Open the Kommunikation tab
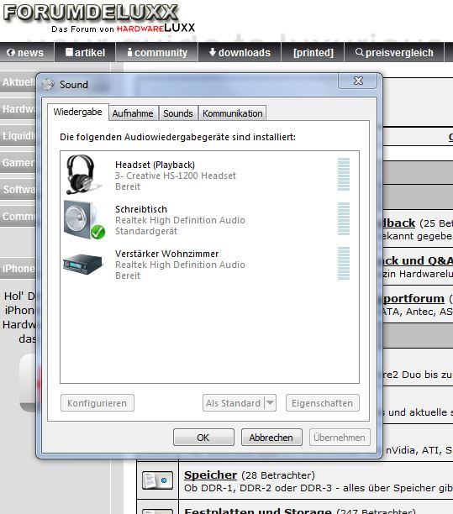 [233, 113]
